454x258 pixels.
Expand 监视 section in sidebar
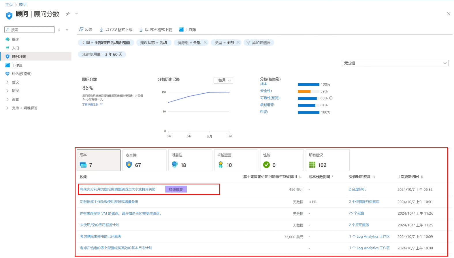click(x=15, y=91)
